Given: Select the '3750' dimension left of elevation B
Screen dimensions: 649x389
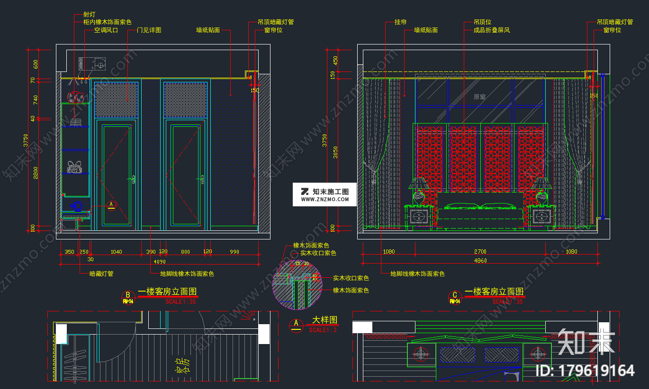Looking at the screenshot, I should [x=26, y=140].
